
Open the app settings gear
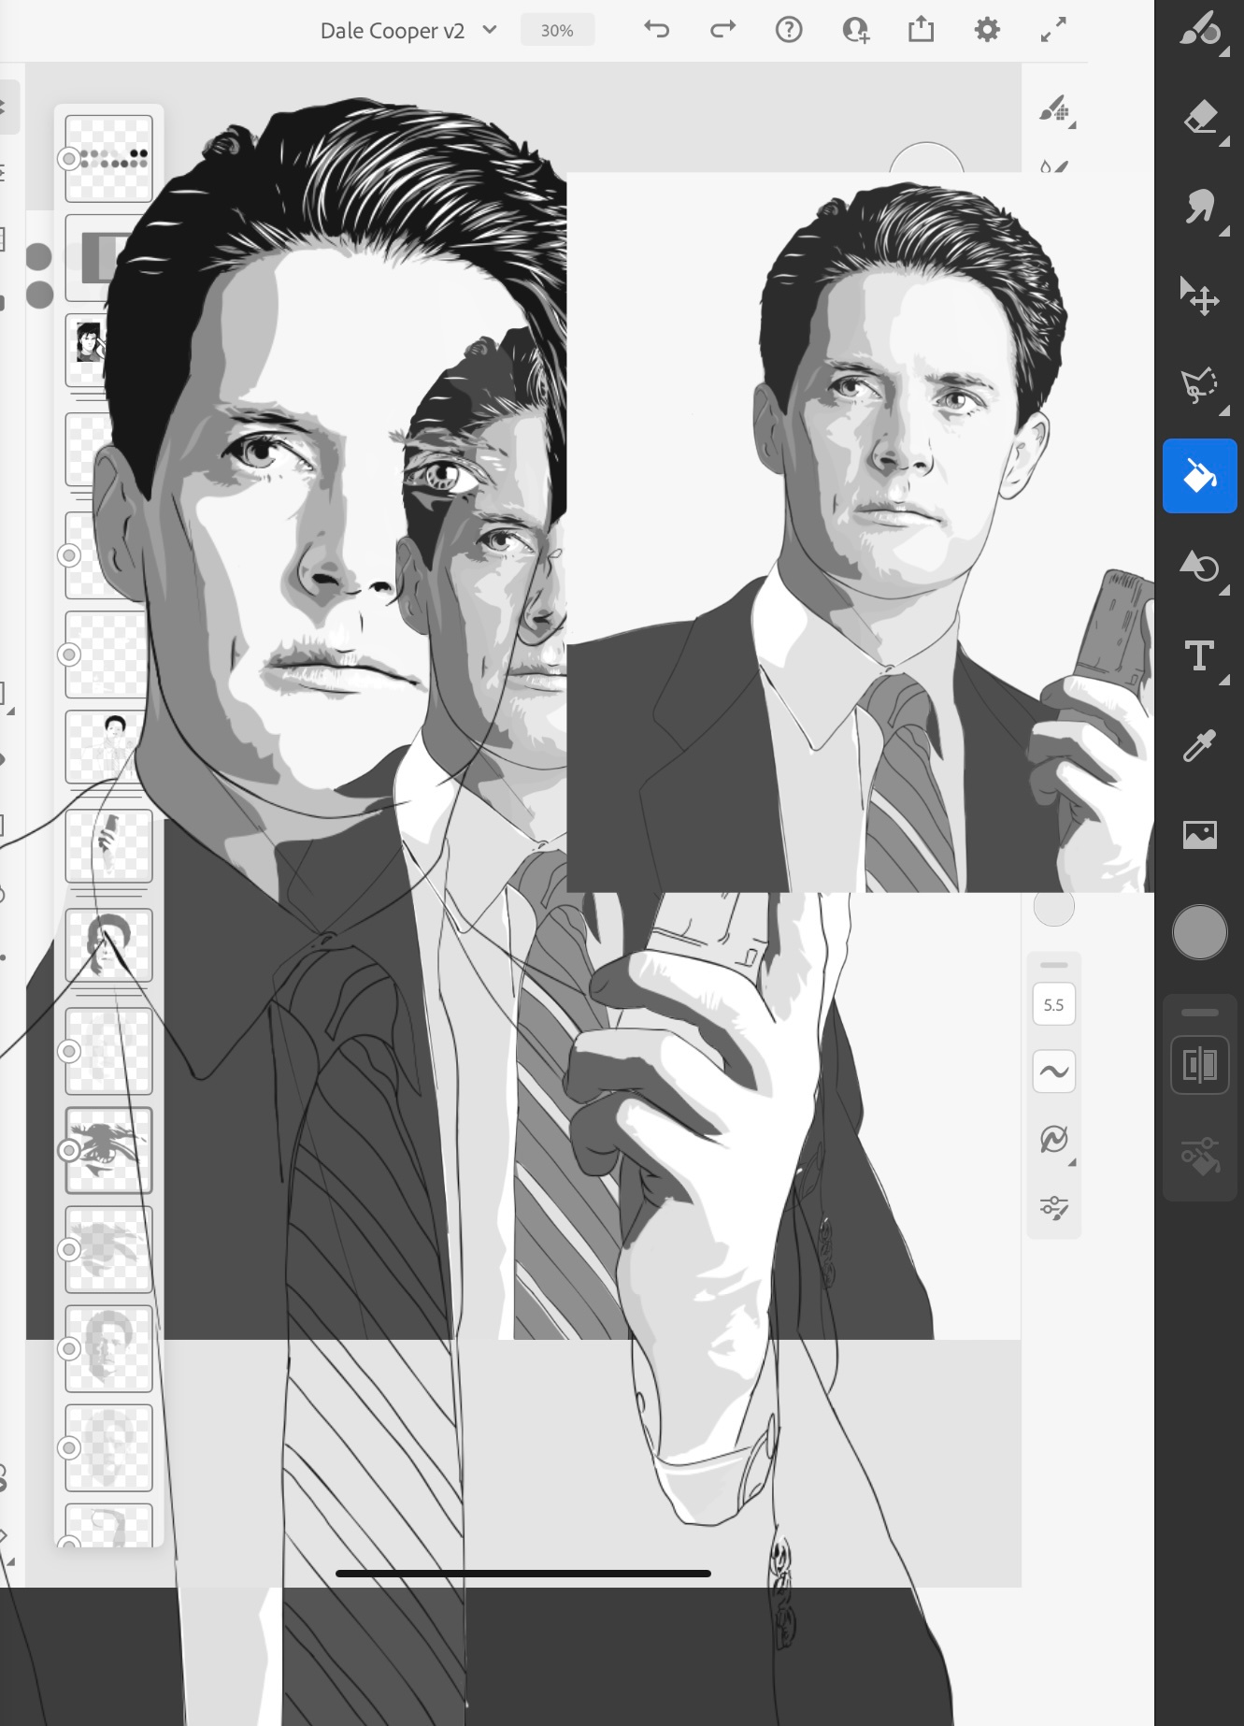click(987, 30)
